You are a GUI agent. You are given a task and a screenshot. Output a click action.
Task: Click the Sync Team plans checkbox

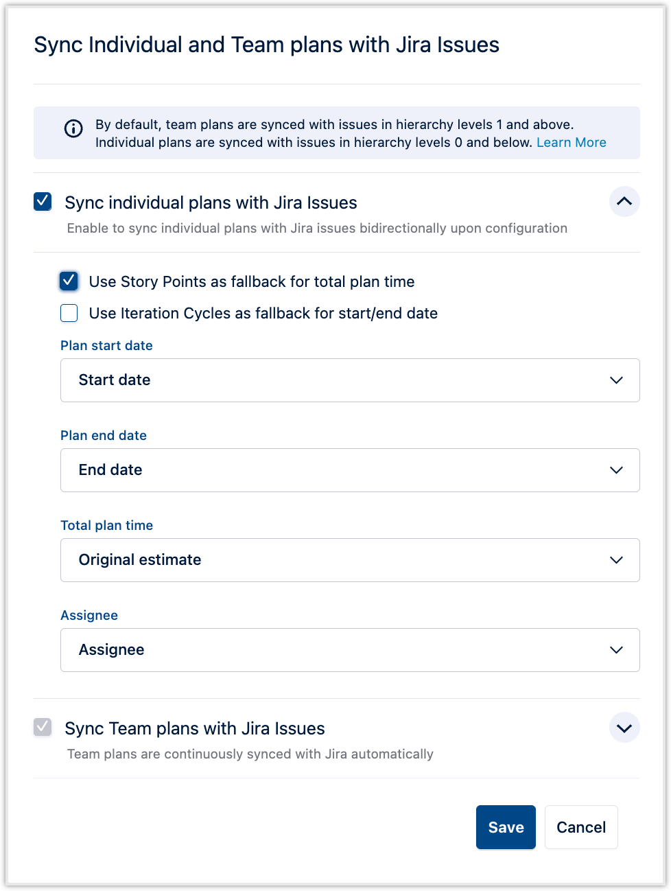[43, 728]
